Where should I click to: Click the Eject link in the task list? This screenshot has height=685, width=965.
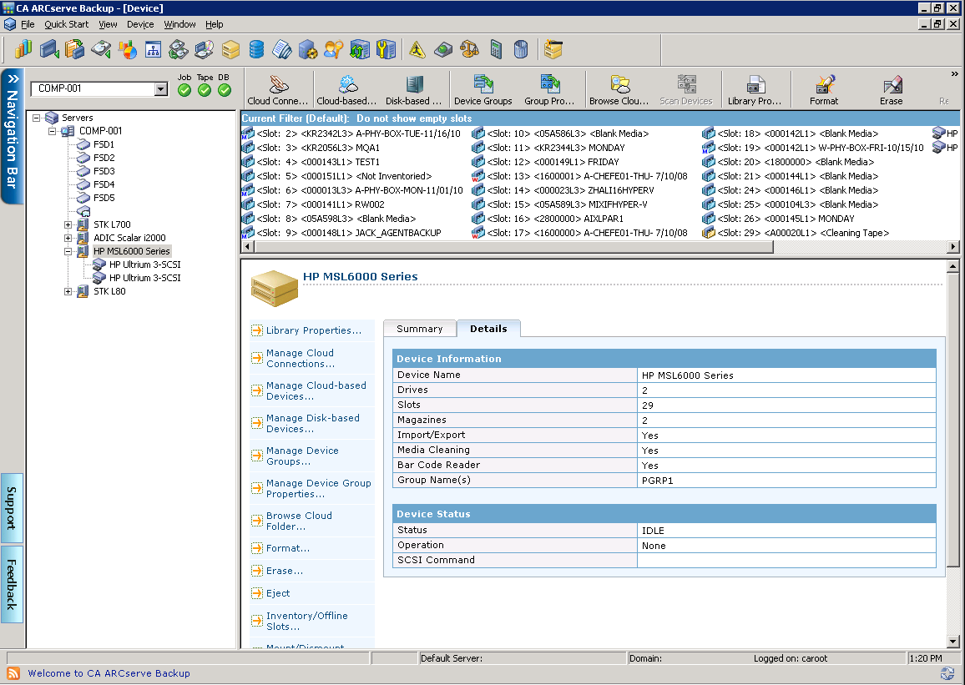(277, 594)
